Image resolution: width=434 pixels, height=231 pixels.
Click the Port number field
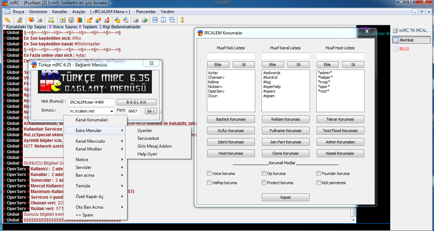coord(133,111)
